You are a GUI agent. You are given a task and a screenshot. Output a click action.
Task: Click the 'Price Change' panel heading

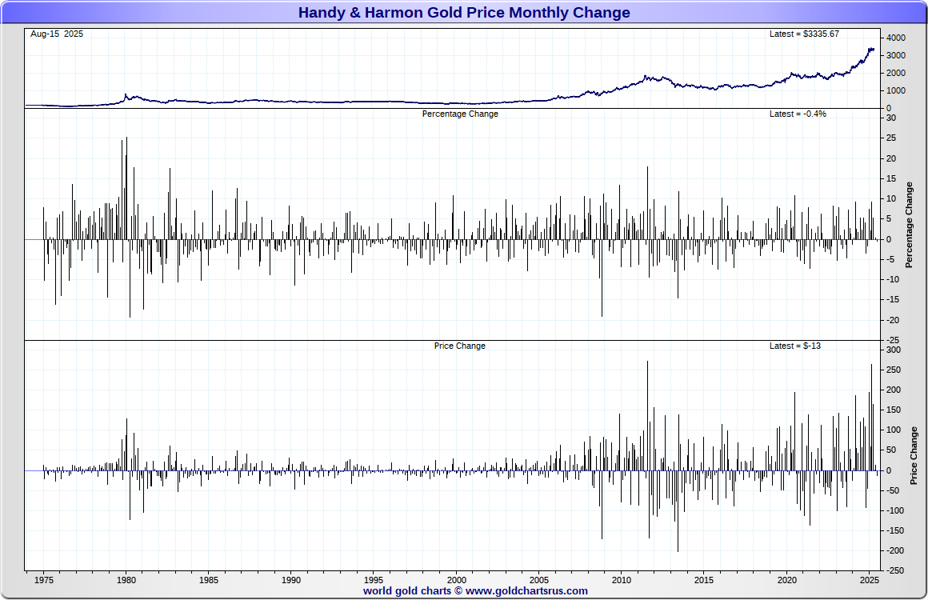pos(460,346)
